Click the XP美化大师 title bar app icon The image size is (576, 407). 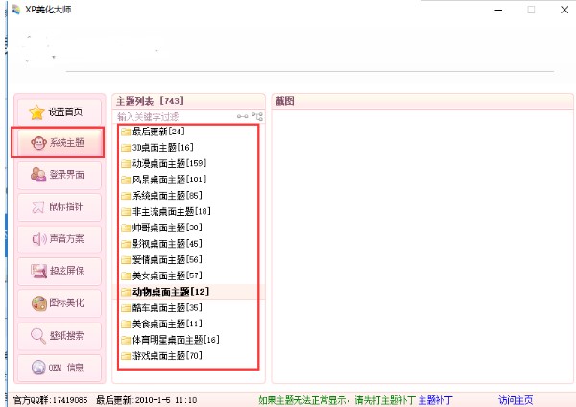point(16,10)
